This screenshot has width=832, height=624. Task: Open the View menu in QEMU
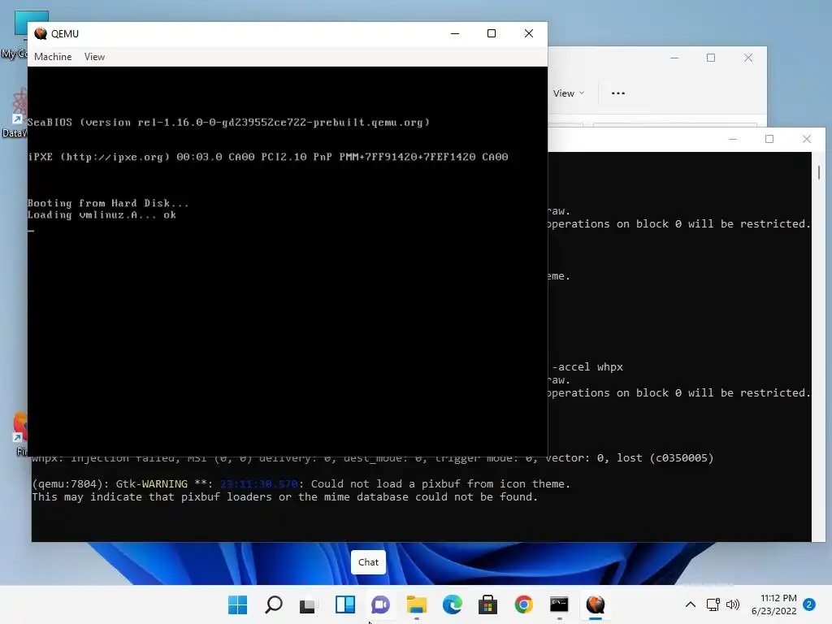tap(94, 57)
